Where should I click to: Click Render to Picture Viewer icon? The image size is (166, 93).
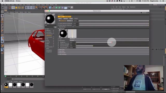(x=43, y=7)
